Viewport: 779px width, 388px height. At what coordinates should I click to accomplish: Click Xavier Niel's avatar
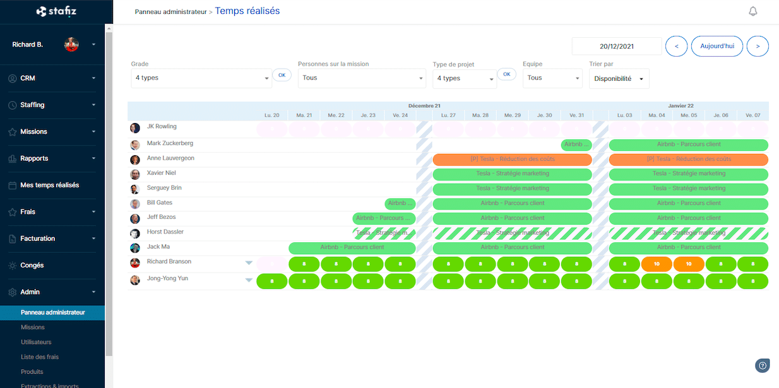[135, 174]
